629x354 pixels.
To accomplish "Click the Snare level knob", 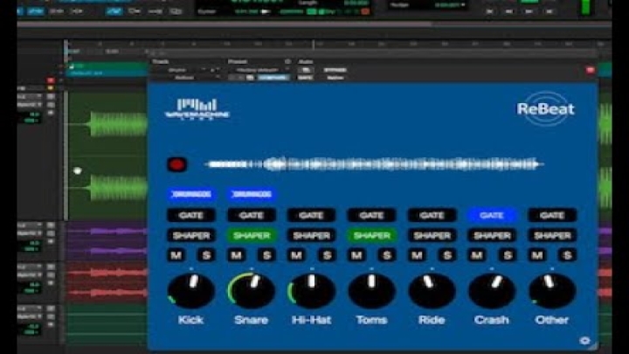I will 251,290.
